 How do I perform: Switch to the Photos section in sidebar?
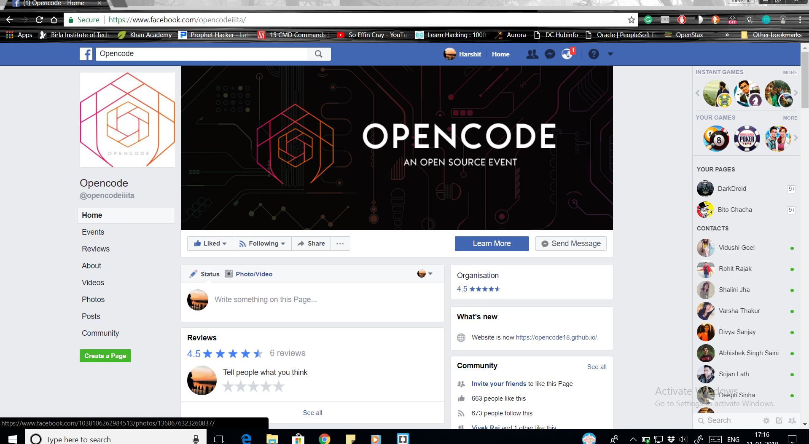click(x=93, y=299)
